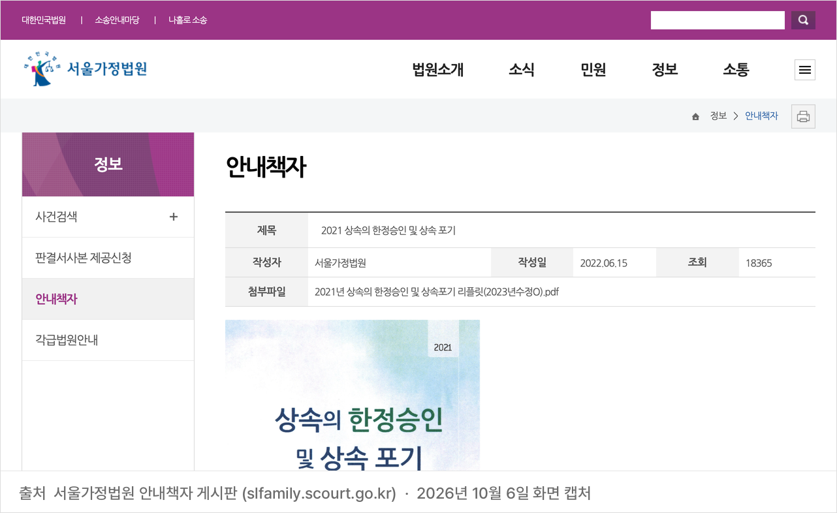Click the 안내책자 page heading
Image resolution: width=837 pixels, height=513 pixels.
(x=266, y=168)
